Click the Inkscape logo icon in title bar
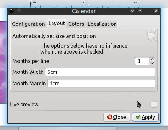The image size is (168, 130). pyautogui.click(x=11, y=11)
